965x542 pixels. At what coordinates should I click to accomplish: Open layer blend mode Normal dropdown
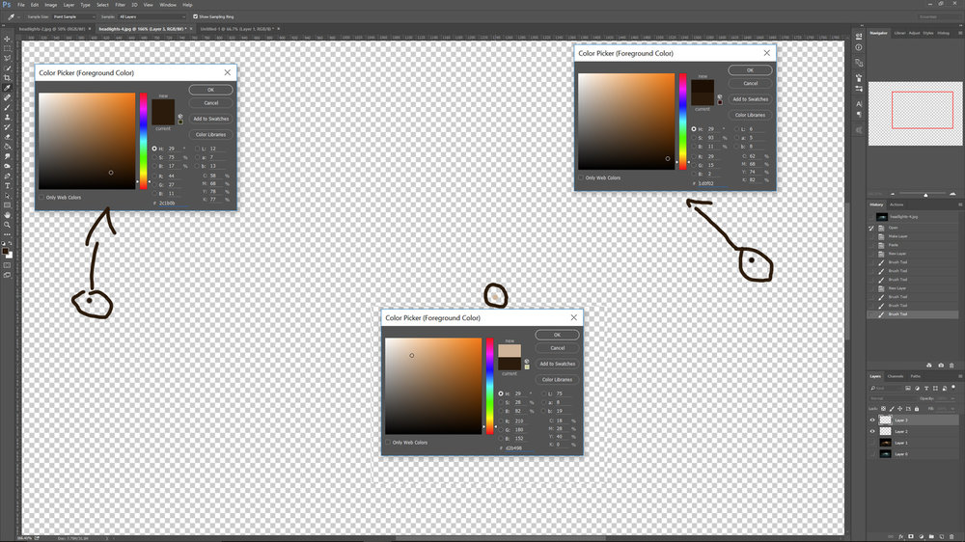893,398
